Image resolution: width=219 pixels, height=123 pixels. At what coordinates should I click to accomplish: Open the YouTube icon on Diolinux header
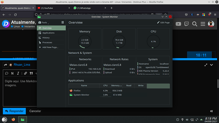click(x=178, y=24)
